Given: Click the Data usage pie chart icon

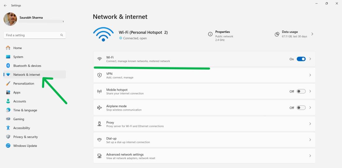Looking at the screenshot, I should 277,34.
